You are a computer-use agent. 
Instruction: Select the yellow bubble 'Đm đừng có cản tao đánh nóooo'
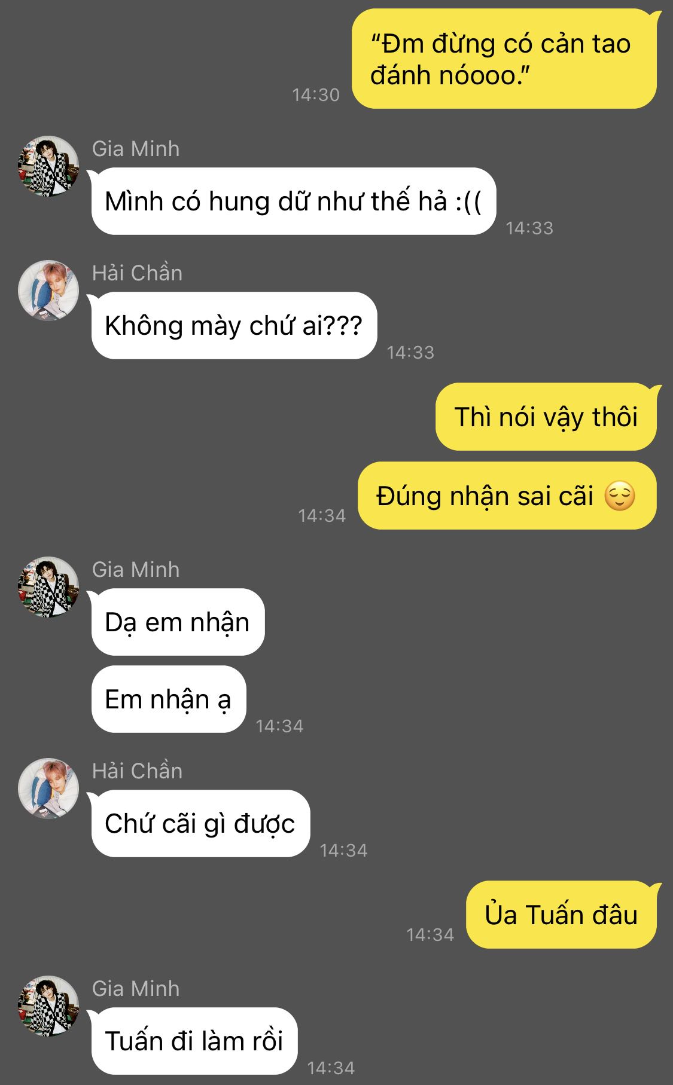[504, 59]
